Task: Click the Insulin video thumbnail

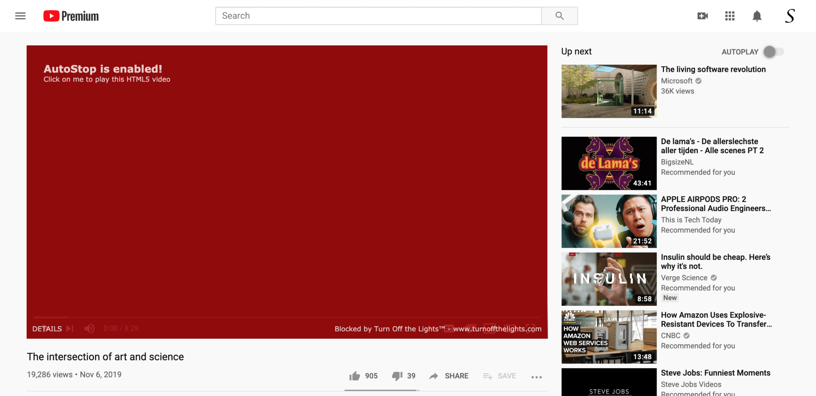Action: coord(608,279)
